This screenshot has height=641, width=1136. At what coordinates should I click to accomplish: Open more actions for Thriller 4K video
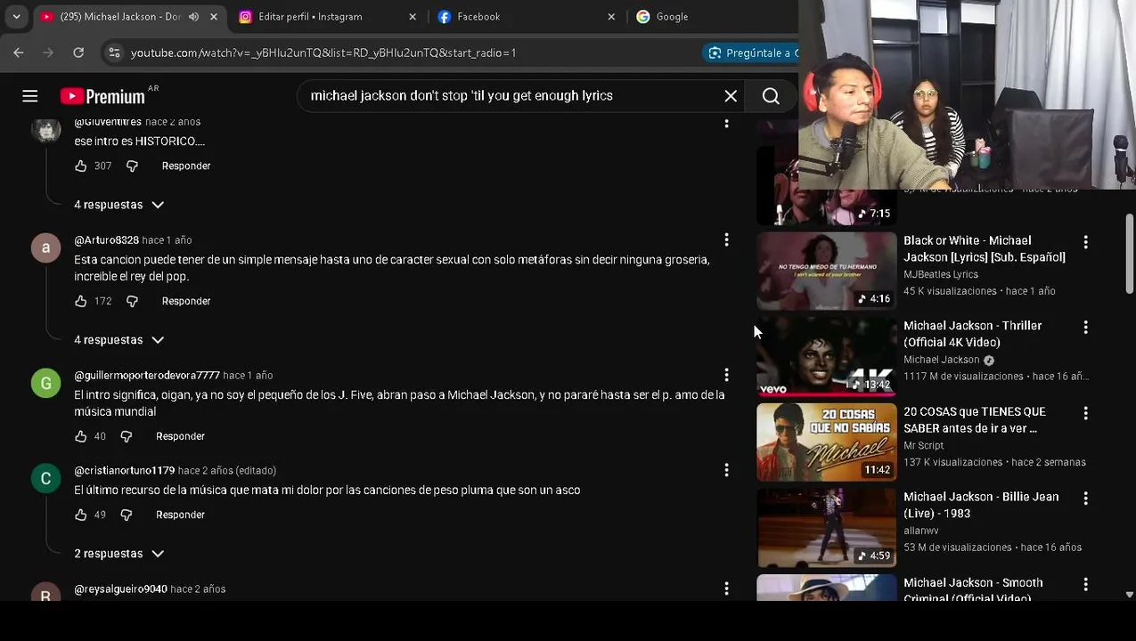click(1085, 328)
